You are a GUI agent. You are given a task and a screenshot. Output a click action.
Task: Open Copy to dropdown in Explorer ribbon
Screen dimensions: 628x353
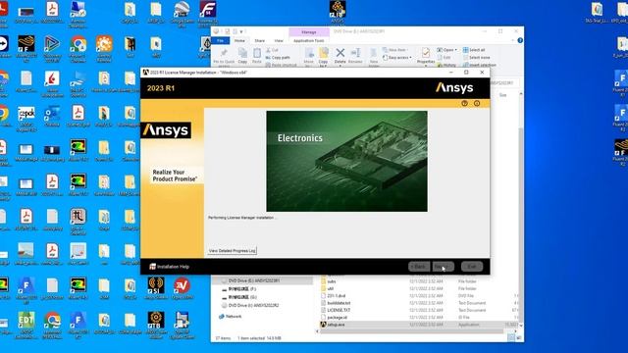(324, 56)
